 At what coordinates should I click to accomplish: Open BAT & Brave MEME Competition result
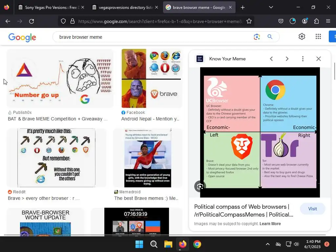(58, 119)
